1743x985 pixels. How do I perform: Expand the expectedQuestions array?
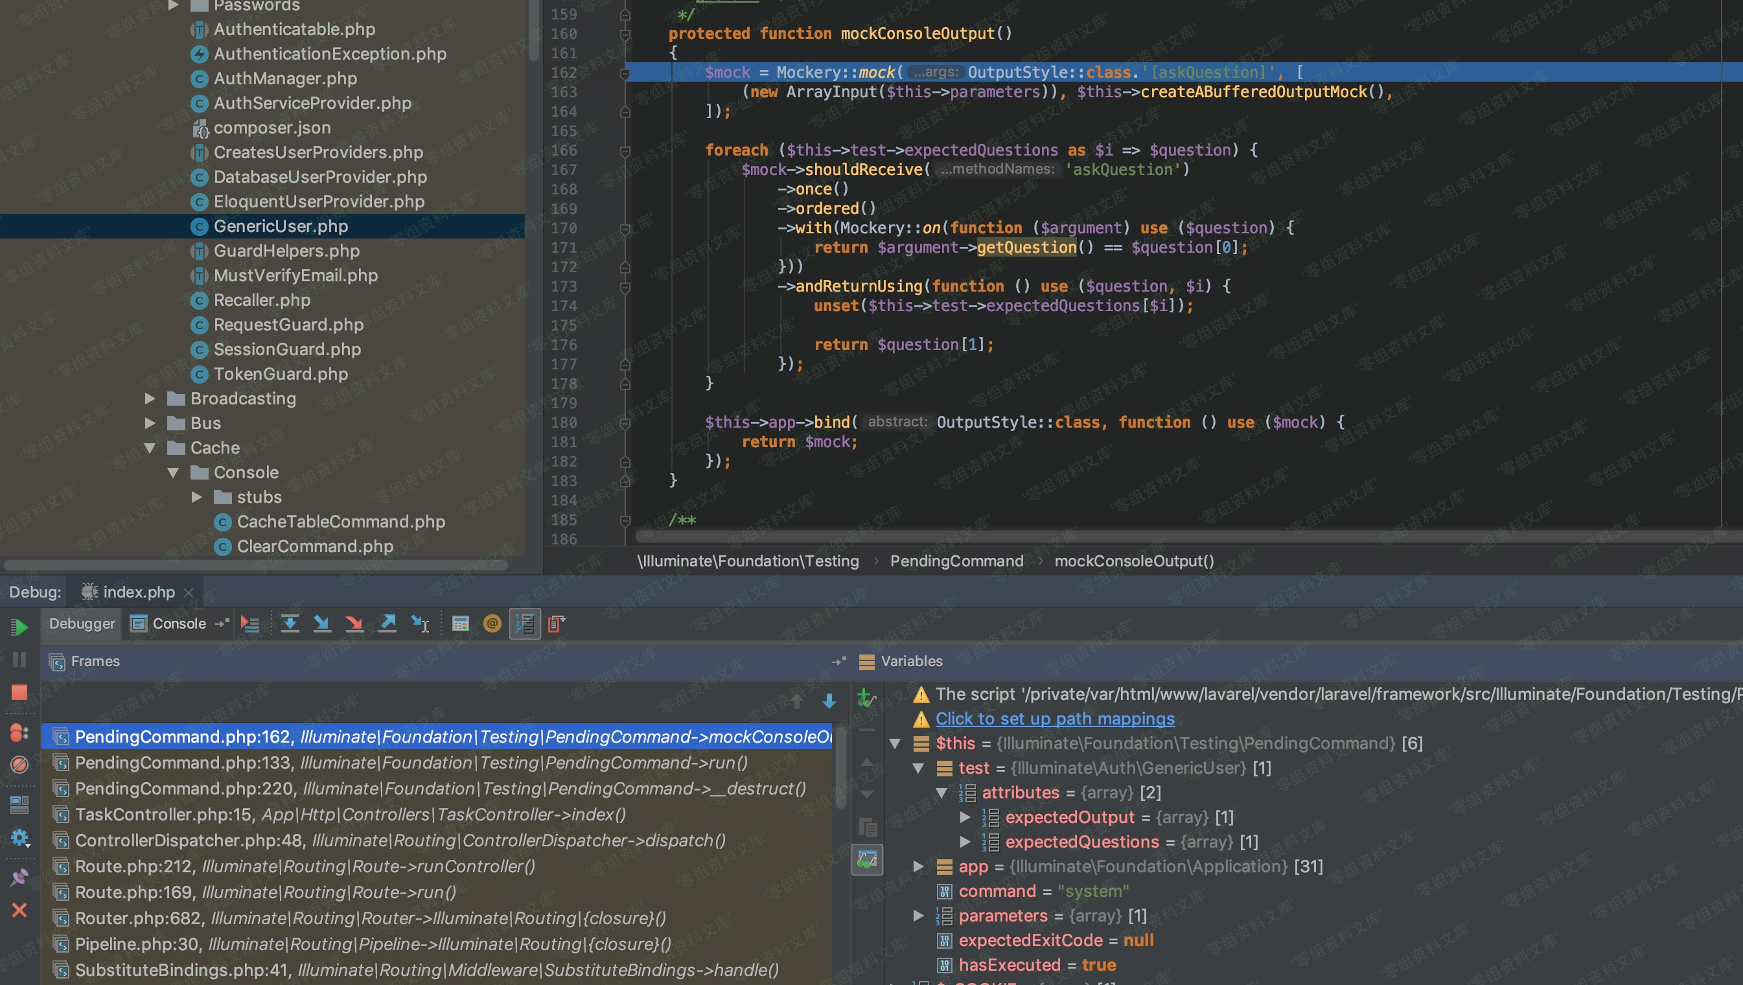[x=965, y=842]
